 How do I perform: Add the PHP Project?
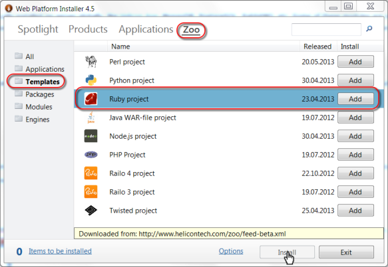(355, 155)
